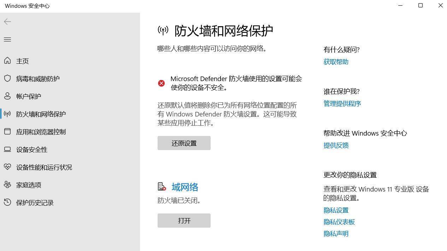
Task: Click the Windows 安全中心 window title
Action: 27,6
